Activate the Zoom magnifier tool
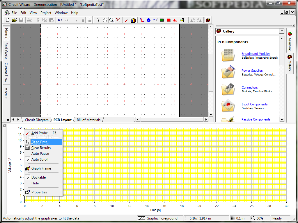The image size is (298, 223). click(111, 20)
